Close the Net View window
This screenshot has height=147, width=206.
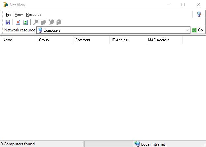198,5
